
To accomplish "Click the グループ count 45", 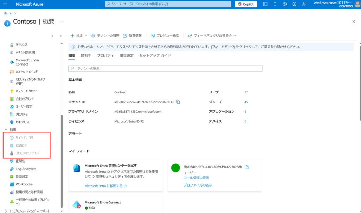I will click(x=246, y=102).
